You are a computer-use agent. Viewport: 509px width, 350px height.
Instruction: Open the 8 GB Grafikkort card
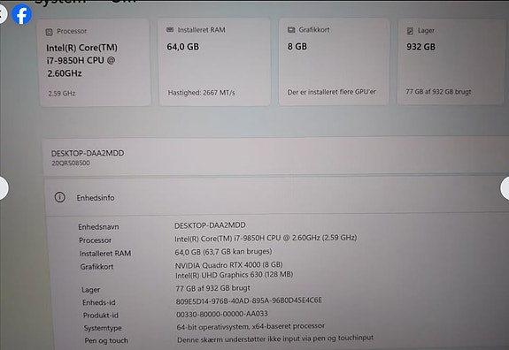click(x=334, y=62)
